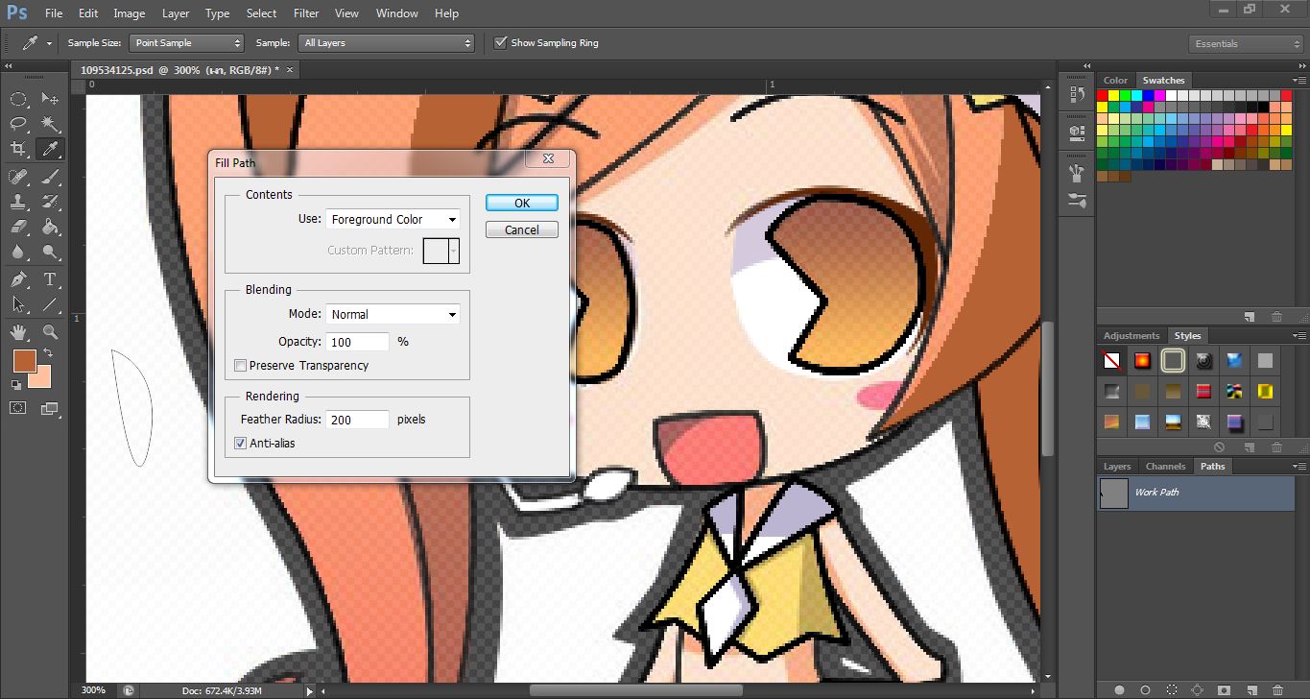The image size is (1310, 699).
Task: Load path as selection icon
Action: click(x=1172, y=689)
